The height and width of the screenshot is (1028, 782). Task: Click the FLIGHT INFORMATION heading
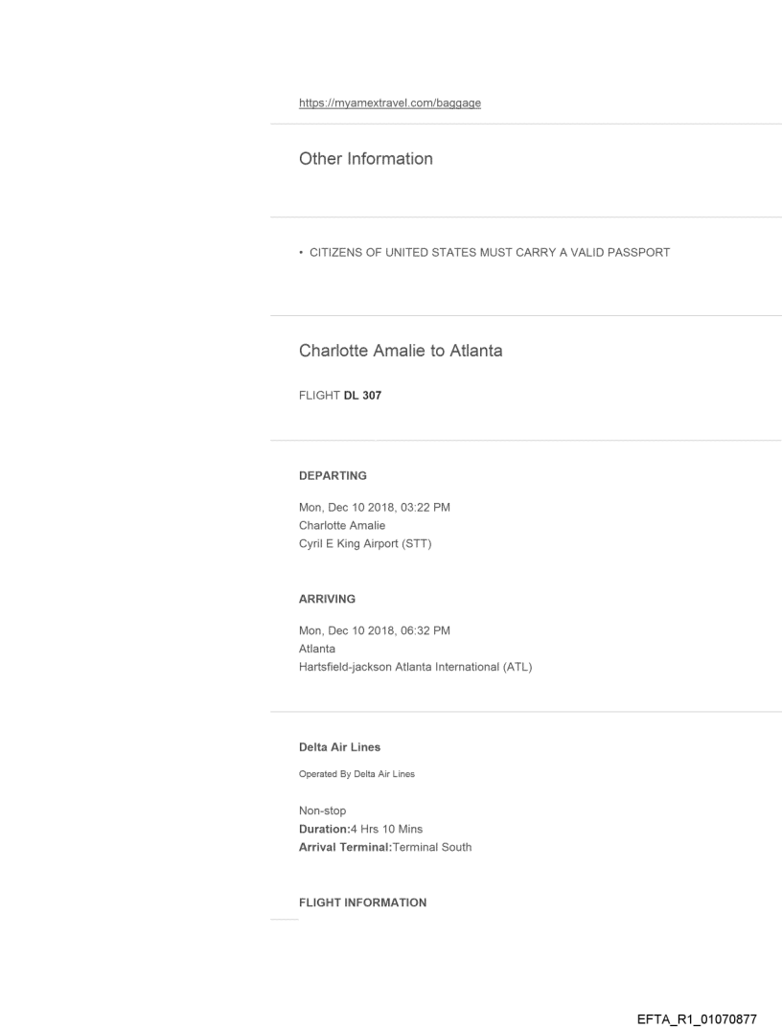(362, 902)
